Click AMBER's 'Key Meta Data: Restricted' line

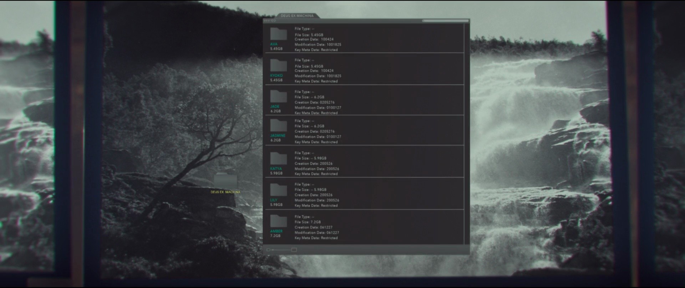316,238
